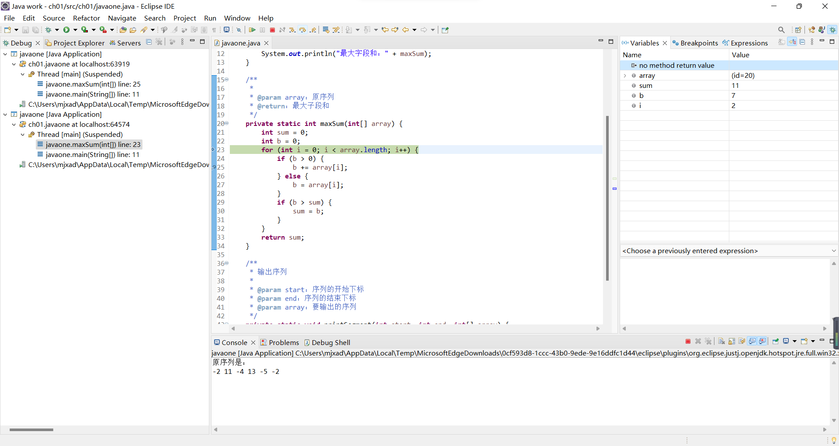The image size is (839, 446).
Task: Open the Run menu
Action: pos(210,18)
